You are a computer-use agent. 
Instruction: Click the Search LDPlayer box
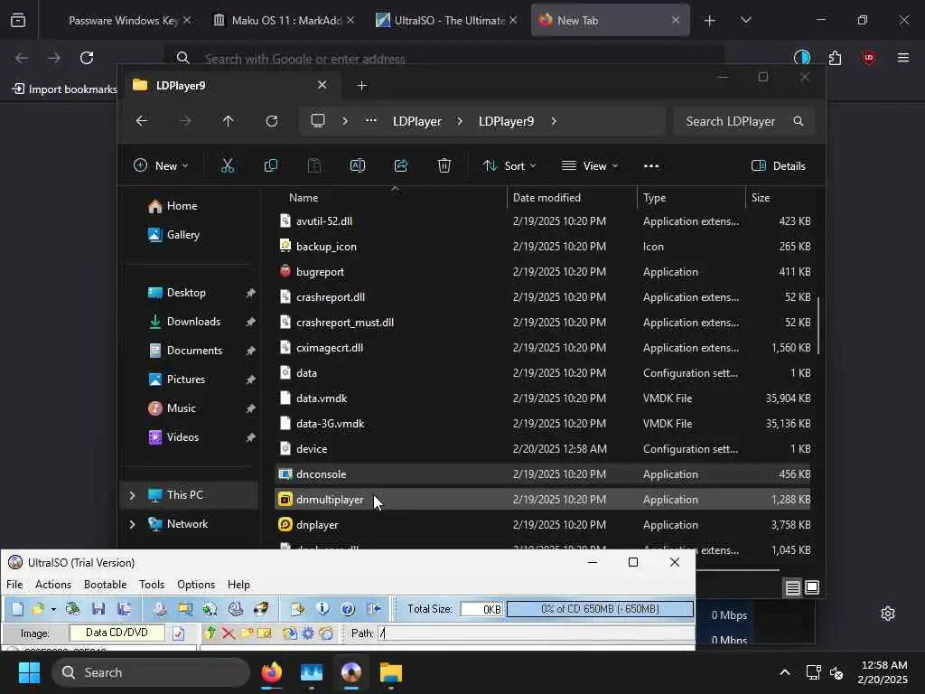744,121
